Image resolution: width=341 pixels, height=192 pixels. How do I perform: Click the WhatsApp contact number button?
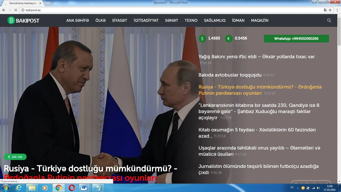point(296,39)
